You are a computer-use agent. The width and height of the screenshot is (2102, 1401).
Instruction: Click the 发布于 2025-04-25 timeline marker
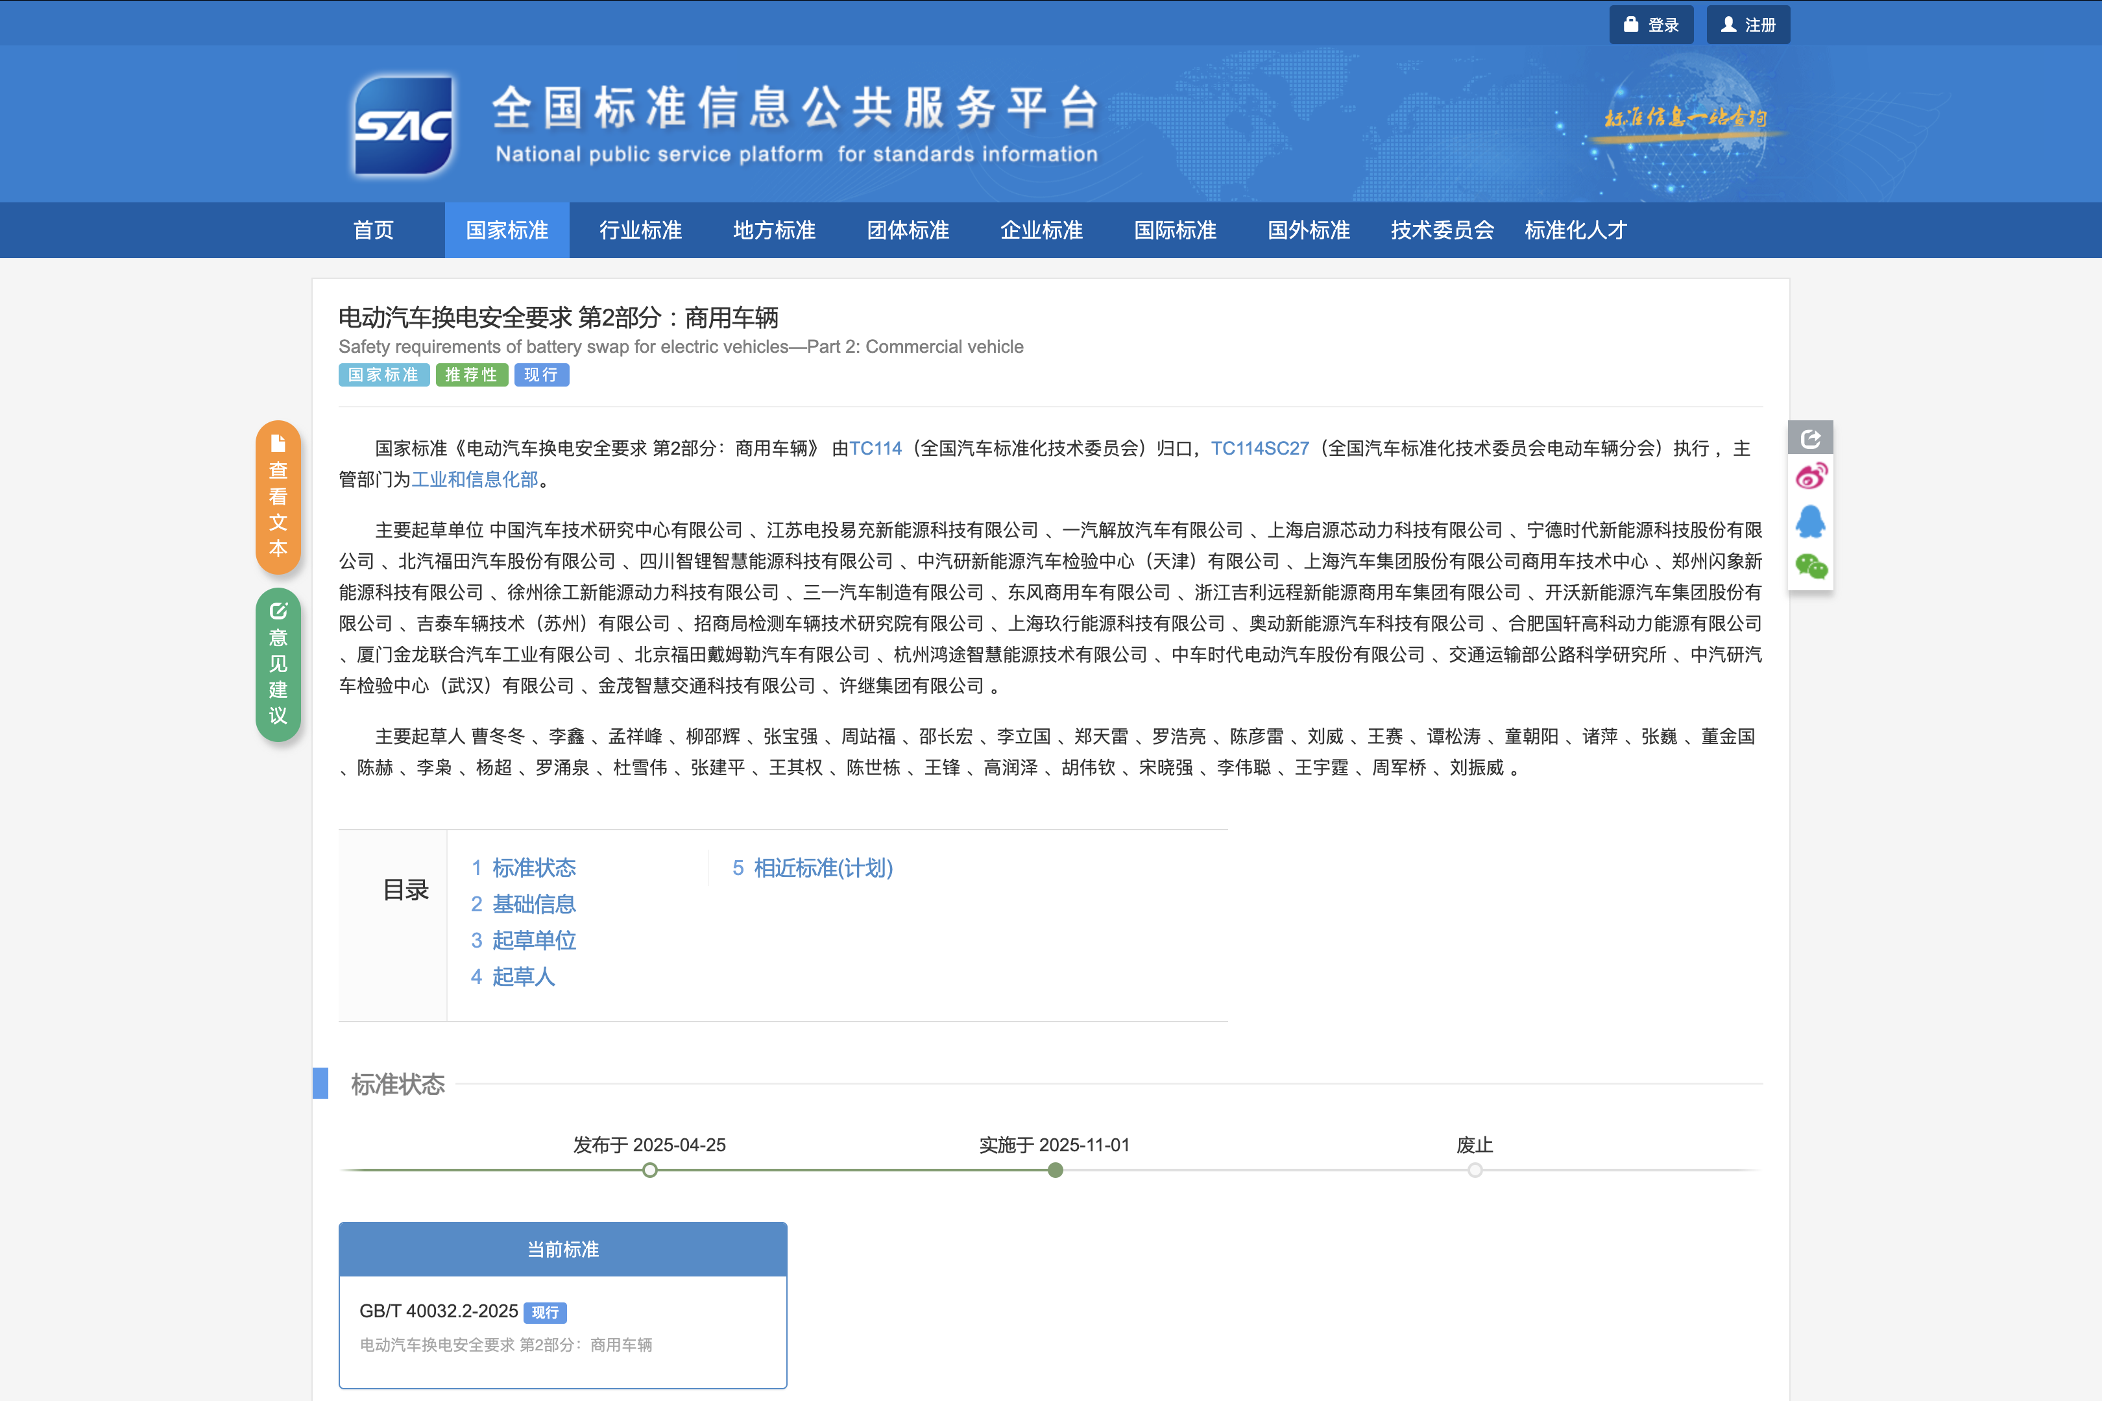649,1169
